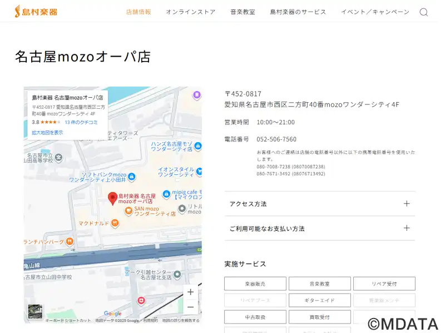Click the 拡大地図を表示 link
The width and height of the screenshot is (445, 333).
pyautogui.click(x=47, y=133)
